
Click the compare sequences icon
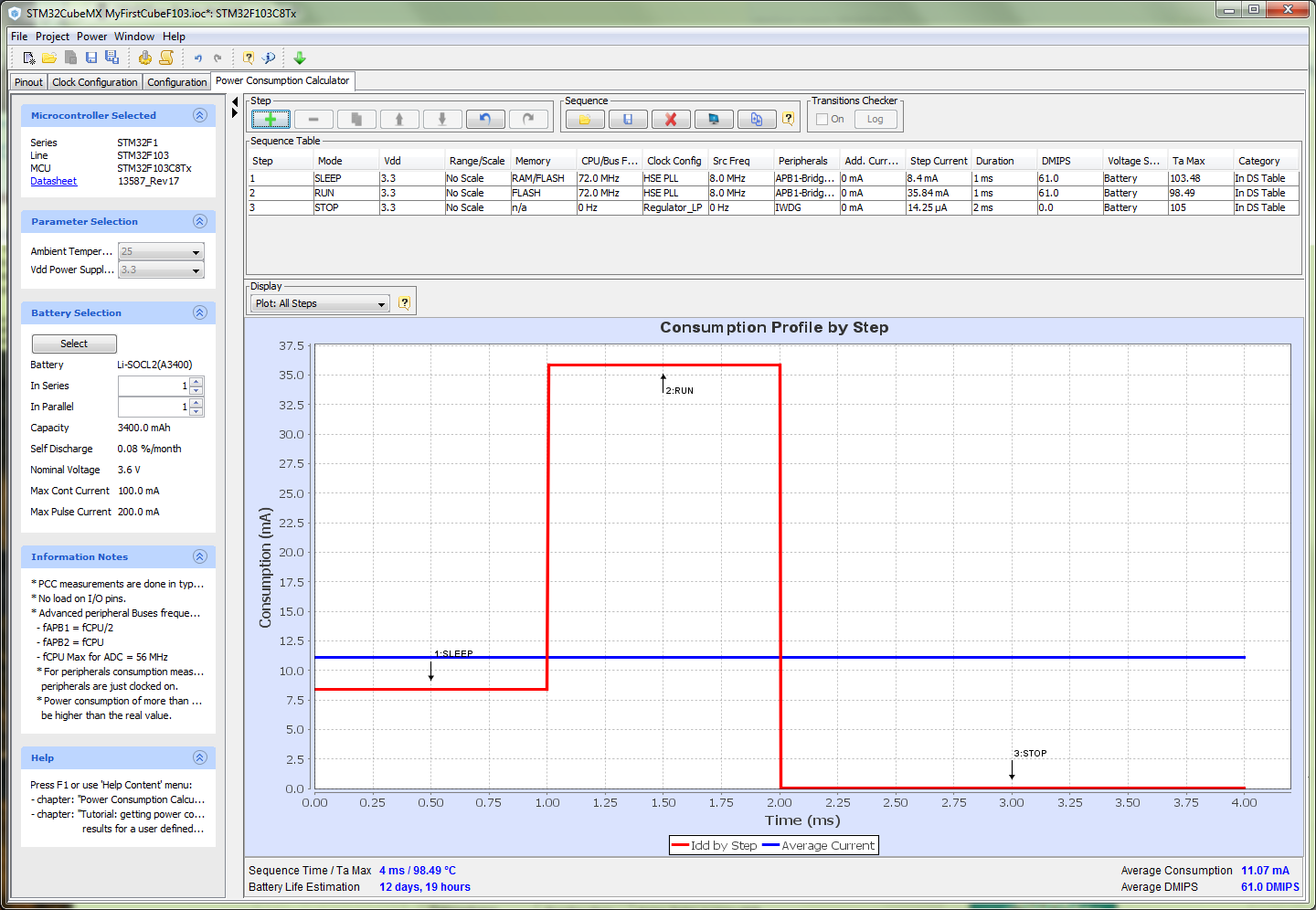[757, 119]
